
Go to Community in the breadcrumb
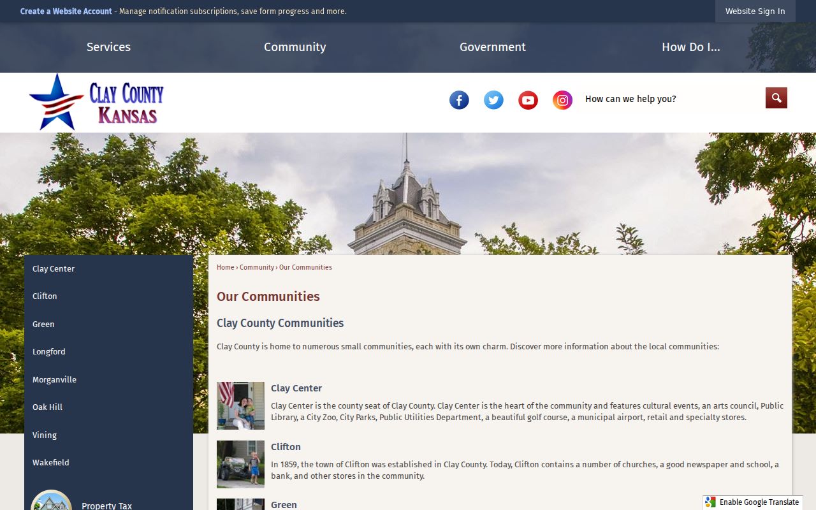pos(257,268)
